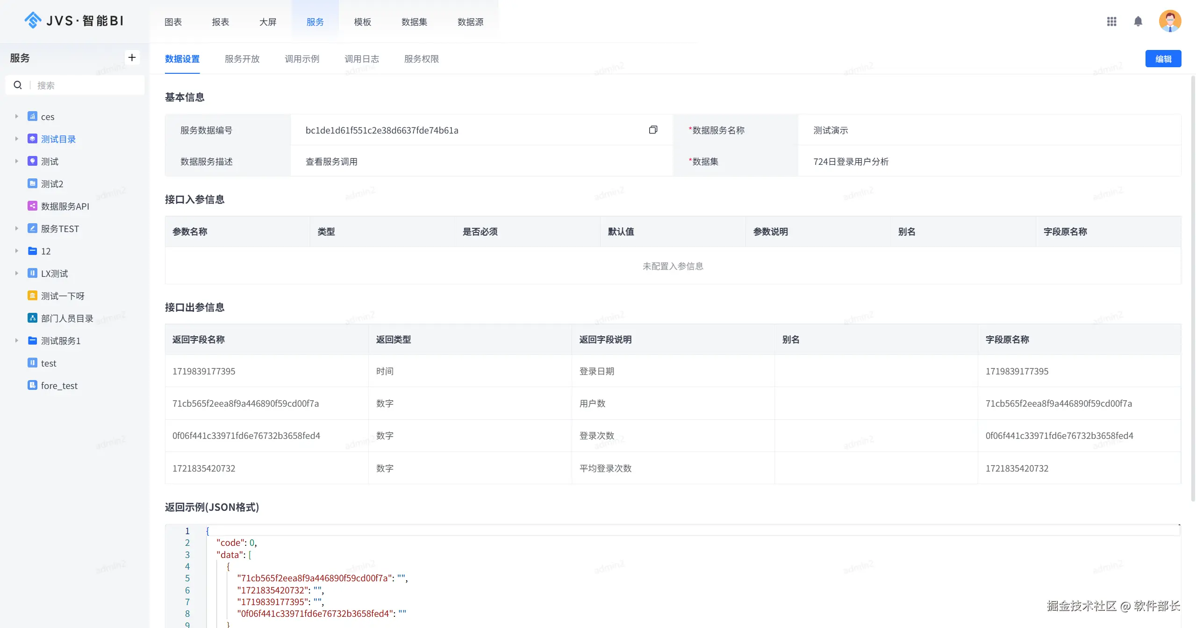The width and height of the screenshot is (1196, 628).
Task: Click the user avatar
Action: tap(1170, 21)
